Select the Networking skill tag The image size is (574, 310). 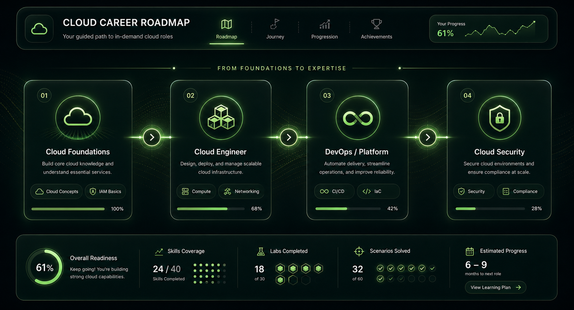241,191
